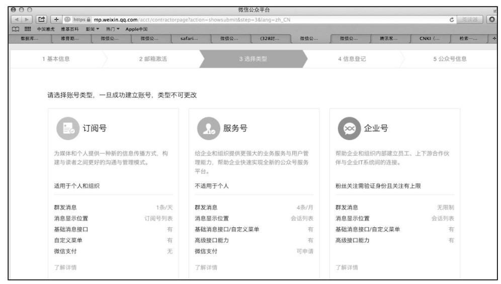Reload the page with the refresh icon
Viewport: 501px width, 284px height.
(452, 20)
